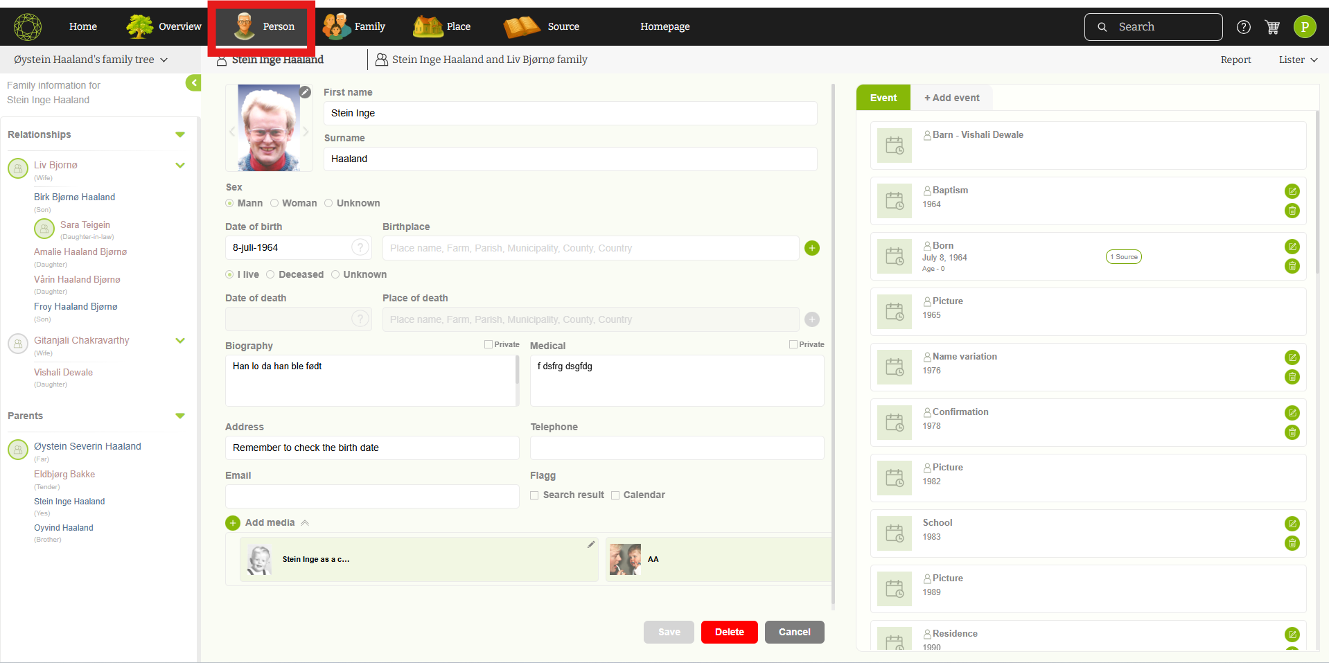Click the Email input field
The image size is (1329, 663).
click(372, 496)
